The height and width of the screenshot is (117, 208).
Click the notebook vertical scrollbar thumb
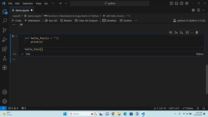click(207, 79)
